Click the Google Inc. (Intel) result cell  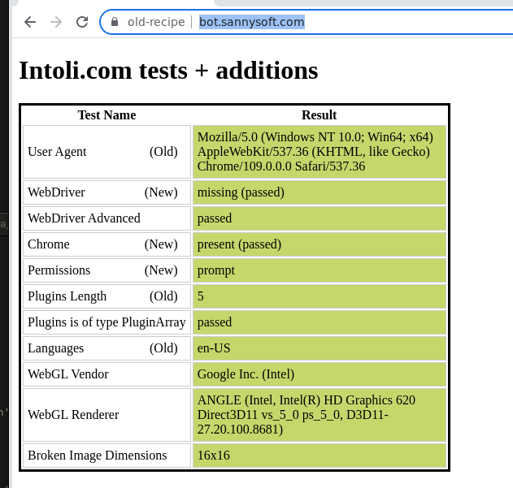point(320,374)
